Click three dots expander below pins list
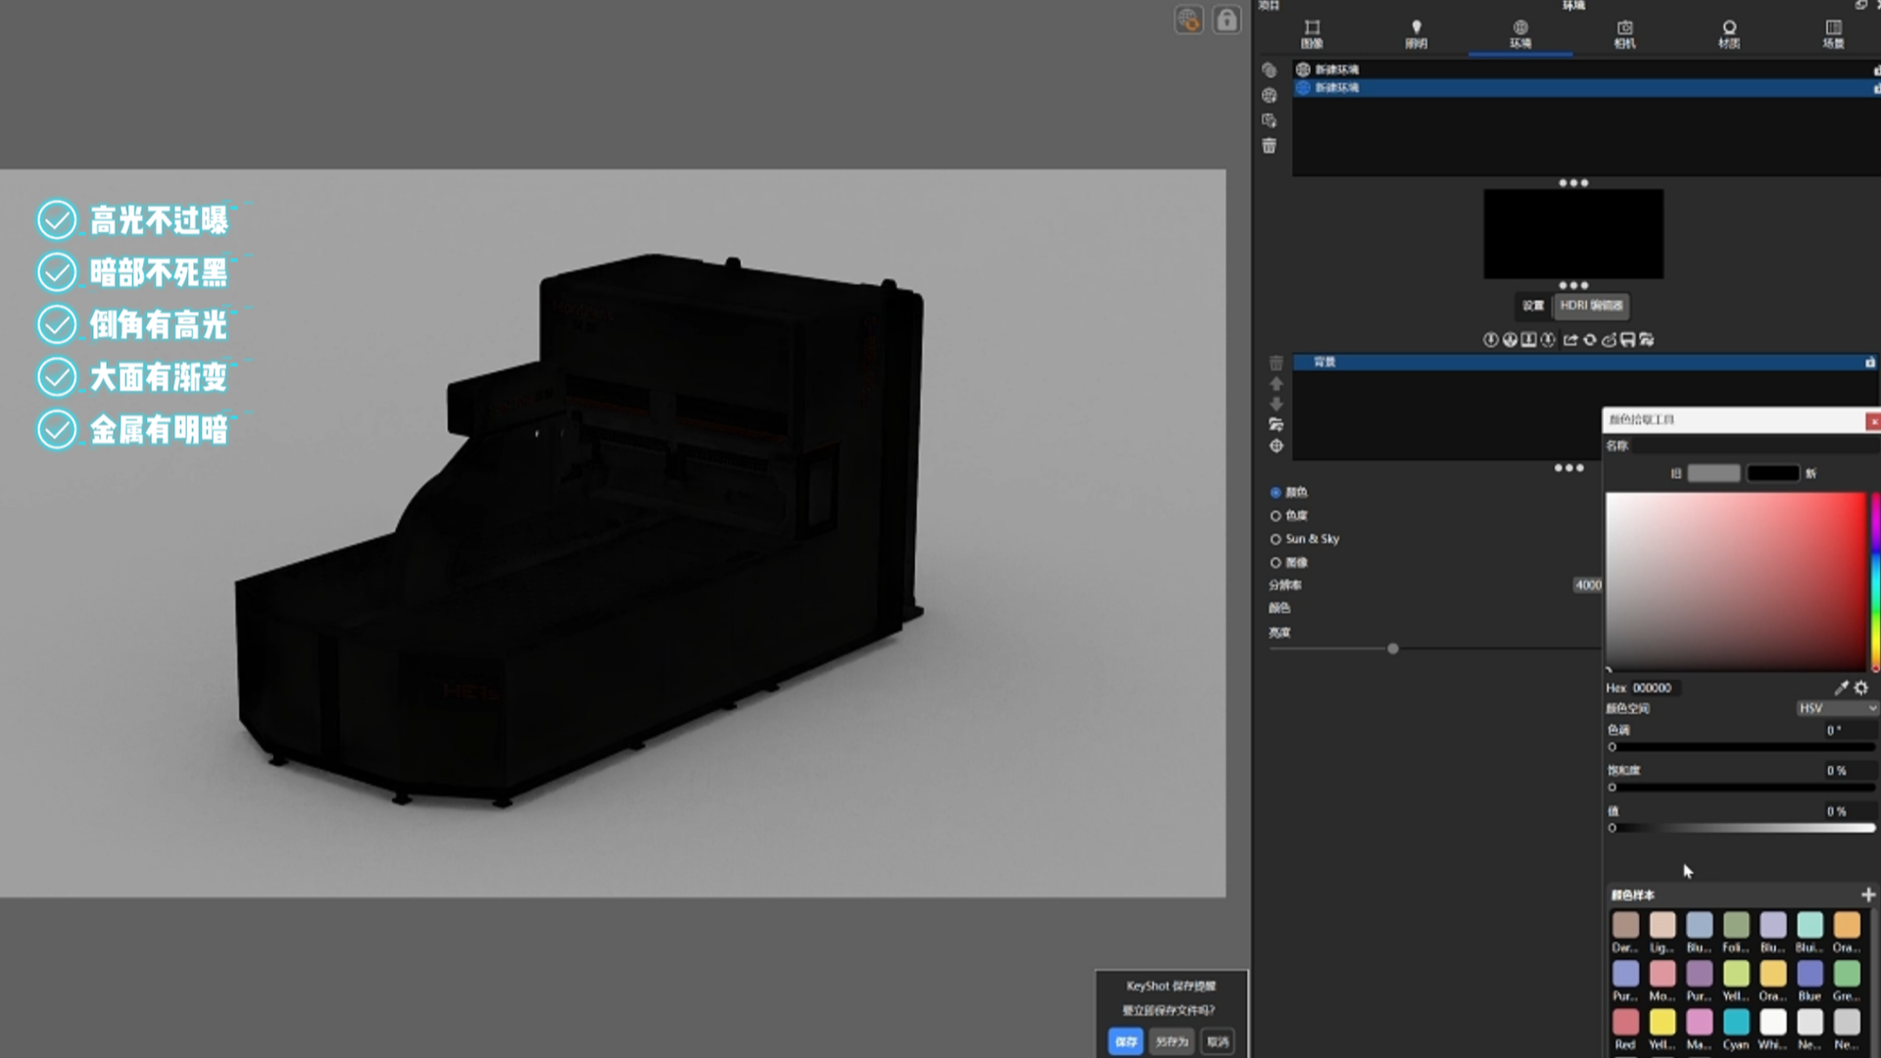The image size is (1881, 1058). (1568, 468)
